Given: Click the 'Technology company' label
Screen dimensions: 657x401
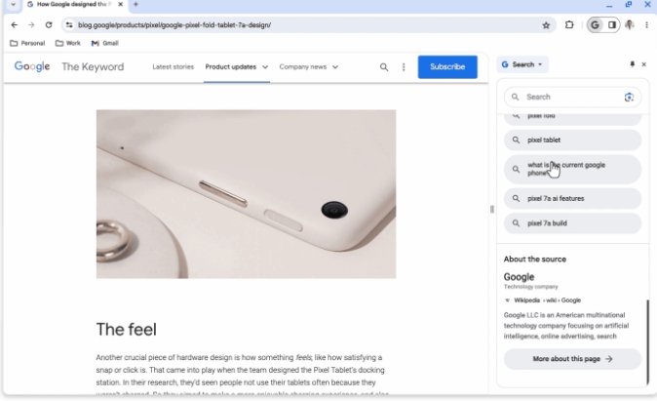Looking at the screenshot, I should click(530, 287).
